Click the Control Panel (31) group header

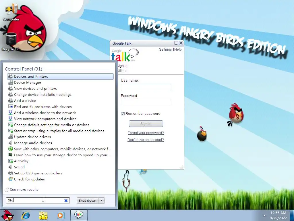24,69
